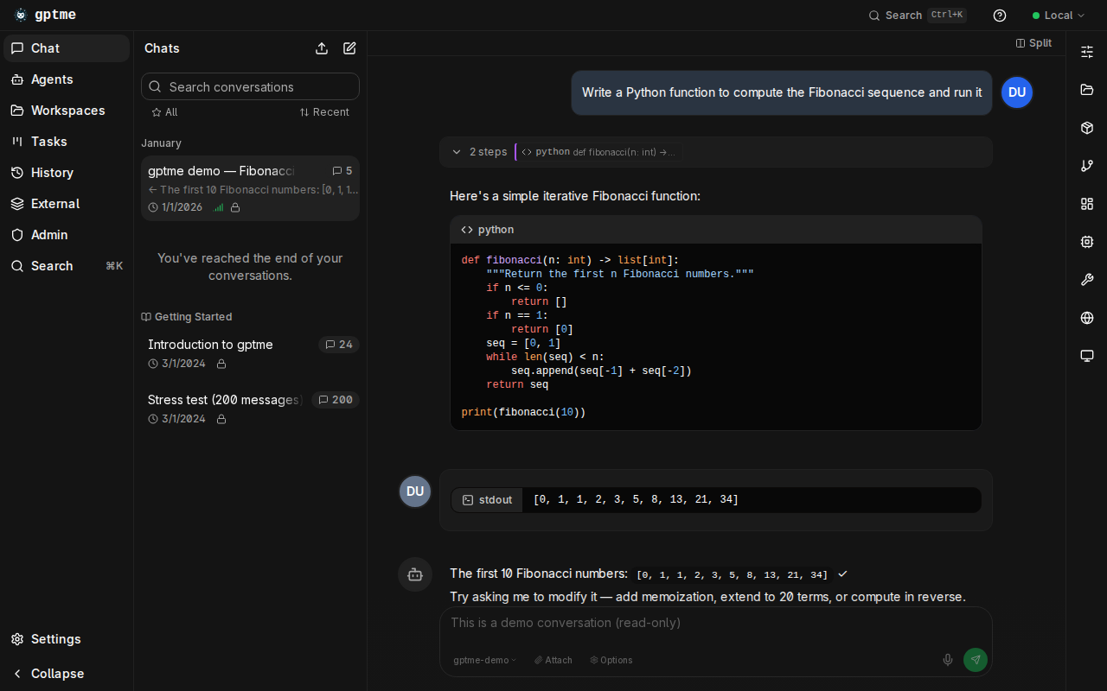Click the export conversations icon
Image resolution: width=1107 pixels, height=691 pixels.
coord(322,48)
